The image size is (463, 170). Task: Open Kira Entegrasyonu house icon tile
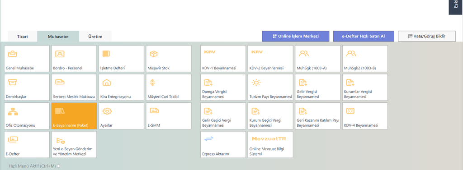pyautogui.click(x=121, y=87)
